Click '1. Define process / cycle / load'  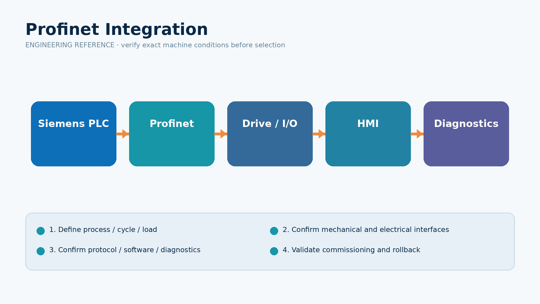coord(103,230)
